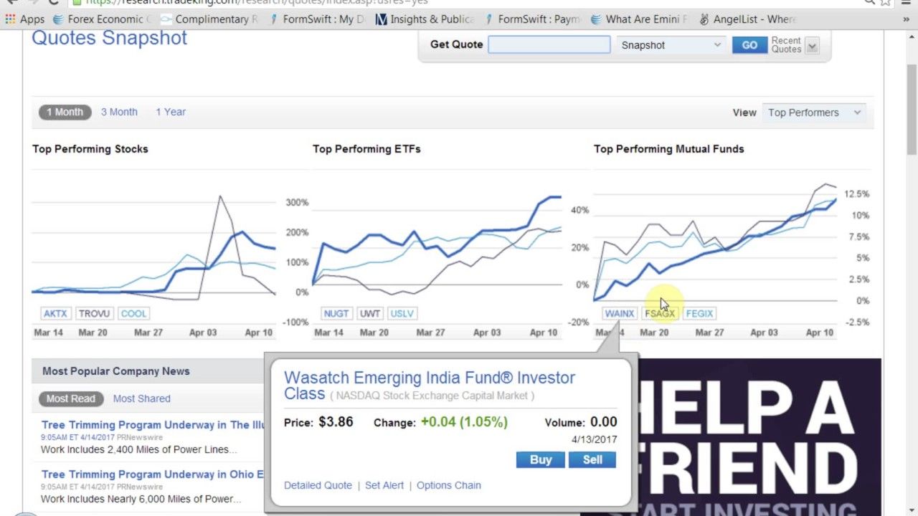Click the +0.04 (1.05%) change value
This screenshot has height=516, width=918.
(464, 421)
